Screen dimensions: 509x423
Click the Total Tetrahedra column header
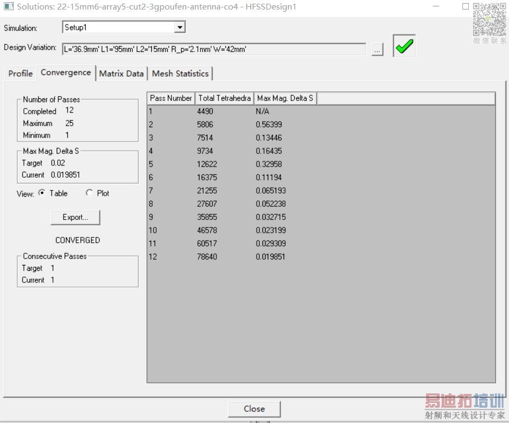pos(224,98)
